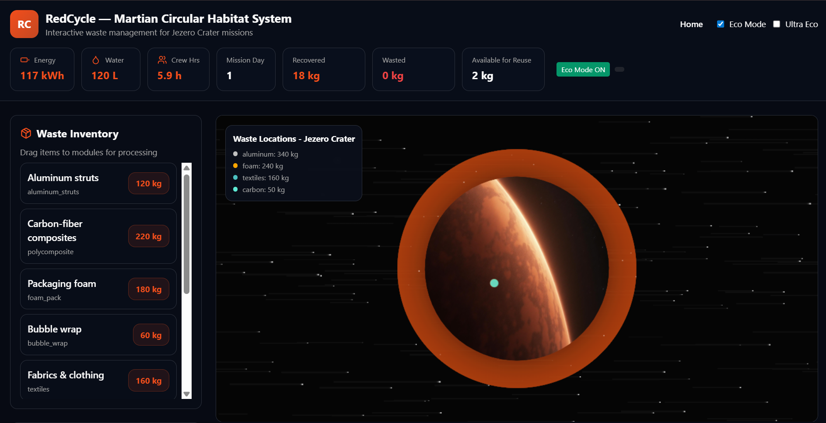Image resolution: width=826 pixels, height=423 pixels.
Task: Click the 'foam_pack' label text
Action: click(x=44, y=297)
